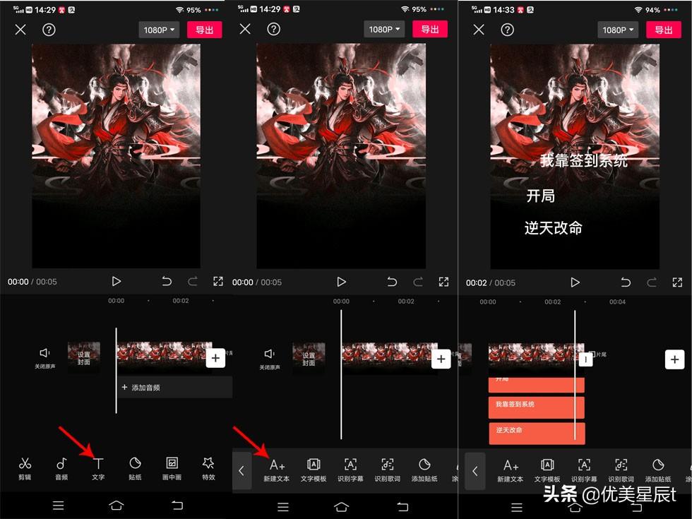Tap Android home button in left screenshot
The width and height of the screenshot is (692, 519).
[x=117, y=506]
